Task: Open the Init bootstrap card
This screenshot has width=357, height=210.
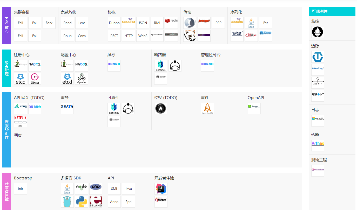Action: pyautogui.click(x=21, y=189)
